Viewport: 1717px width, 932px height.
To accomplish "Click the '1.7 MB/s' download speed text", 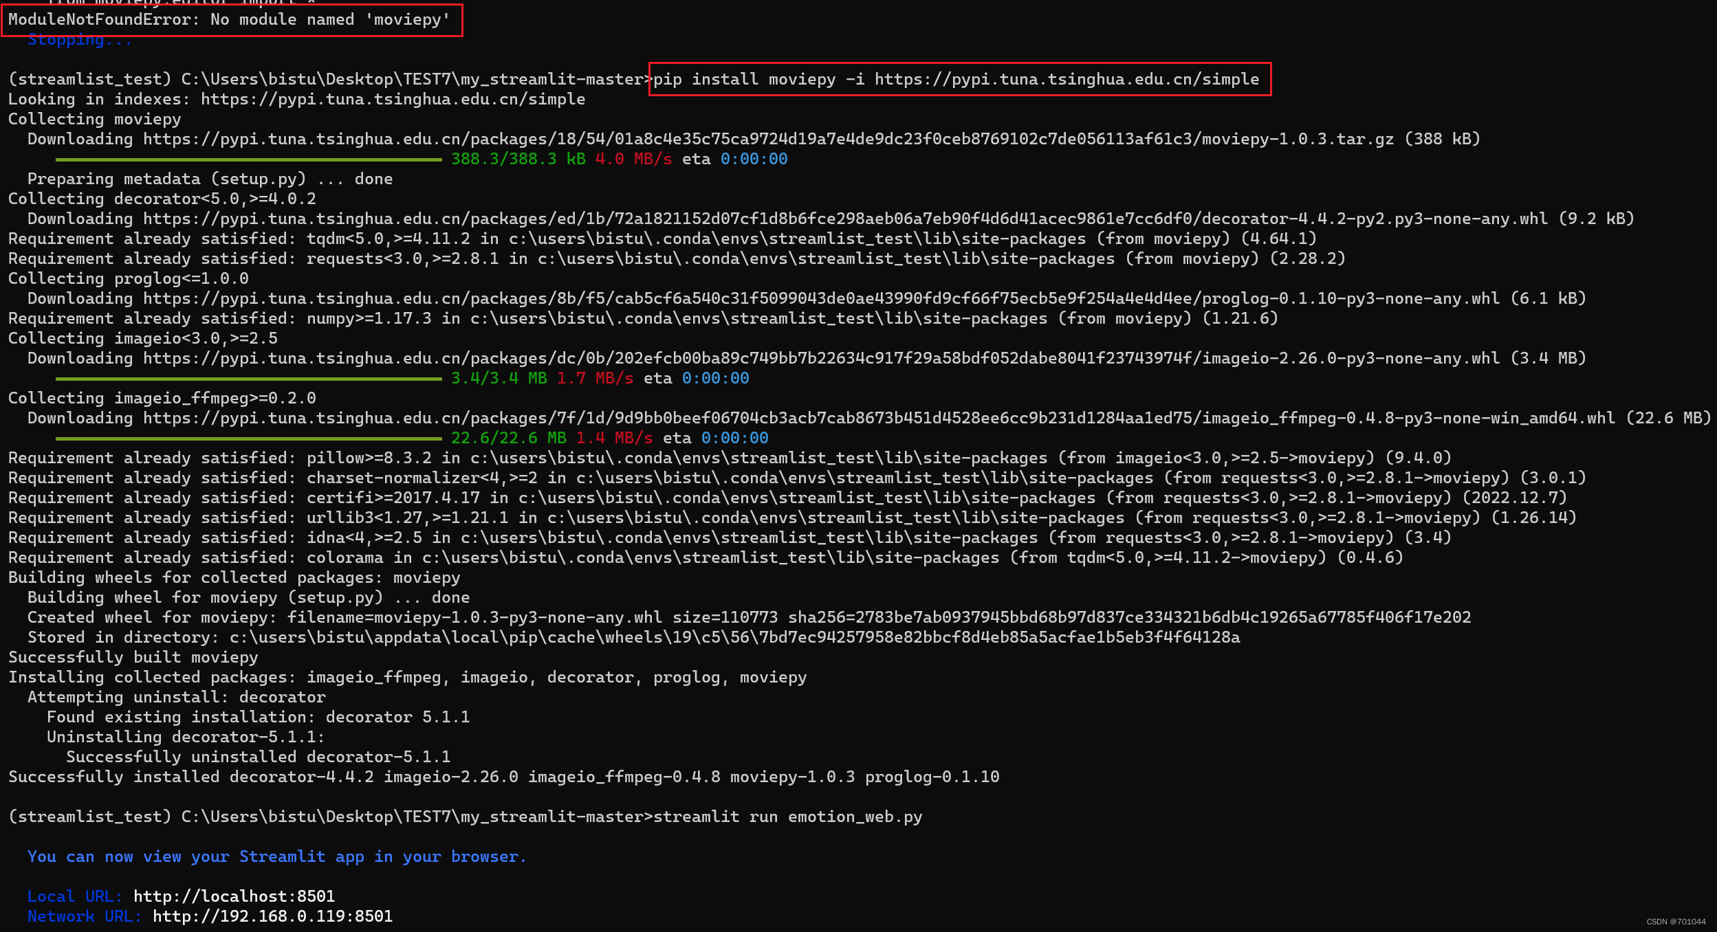I will click(x=595, y=379).
